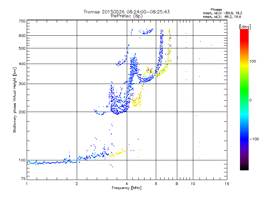The height and width of the screenshot is (200, 267).
Task: Click the x-axis '2' tick label
Action: click(x=77, y=184)
